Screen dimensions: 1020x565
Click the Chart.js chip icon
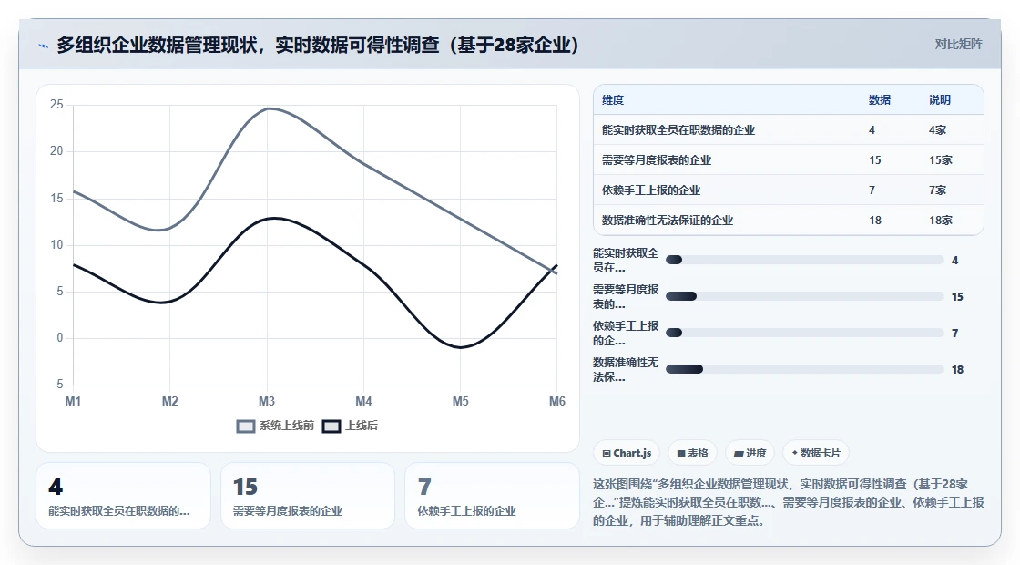pos(607,454)
